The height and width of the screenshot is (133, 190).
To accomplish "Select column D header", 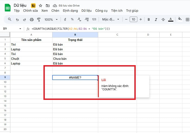I will click(148, 35).
